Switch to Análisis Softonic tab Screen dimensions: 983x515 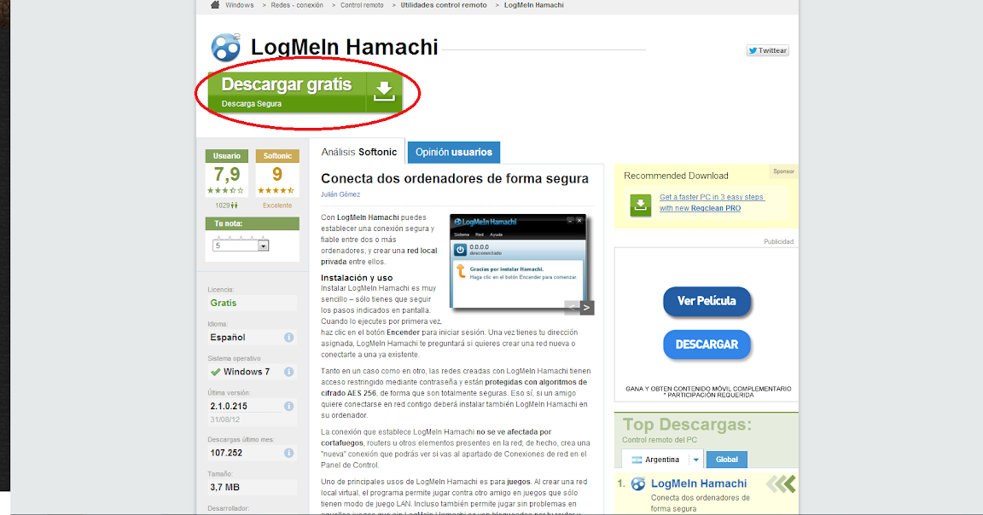coord(358,152)
